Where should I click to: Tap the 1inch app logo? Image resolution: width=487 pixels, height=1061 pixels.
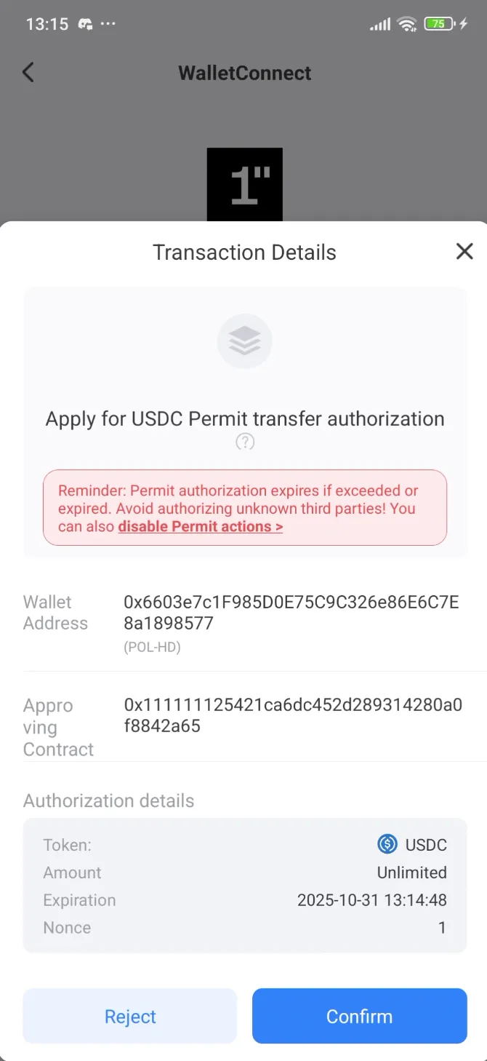(244, 183)
